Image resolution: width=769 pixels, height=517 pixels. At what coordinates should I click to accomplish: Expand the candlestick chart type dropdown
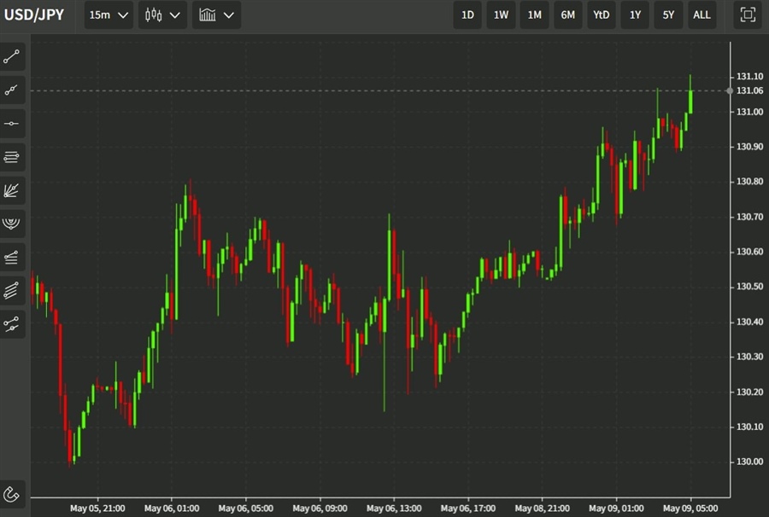[x=163, y=15]
